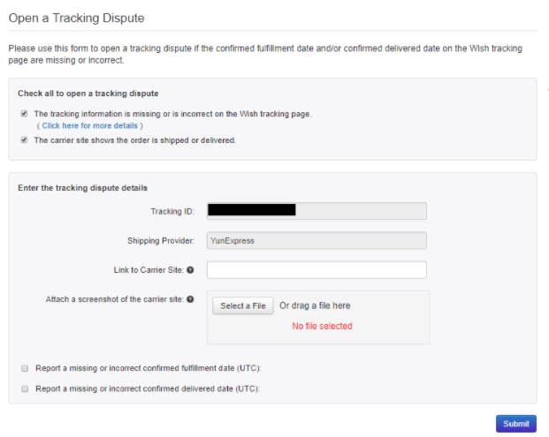Viewport: 549px width, 437px height.
Task: Submit the tracking dispute form
Action: pyautogui.click(x=515, y=424)
